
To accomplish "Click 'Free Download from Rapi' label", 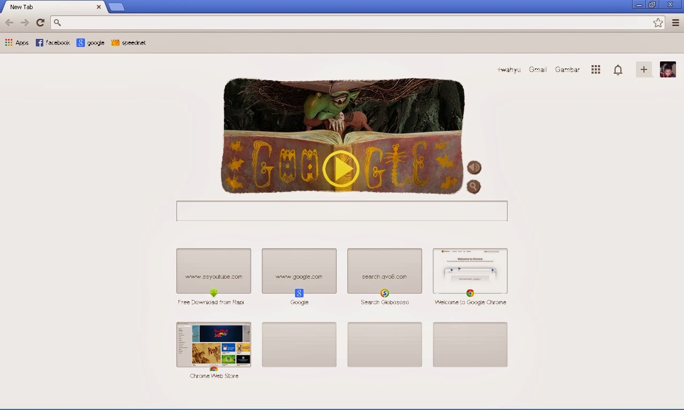I will click(211, 302).
